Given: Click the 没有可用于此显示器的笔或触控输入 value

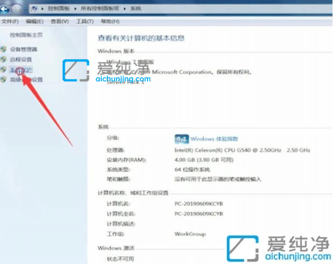Looking at the screenshot, I should (x=218, y=179).
